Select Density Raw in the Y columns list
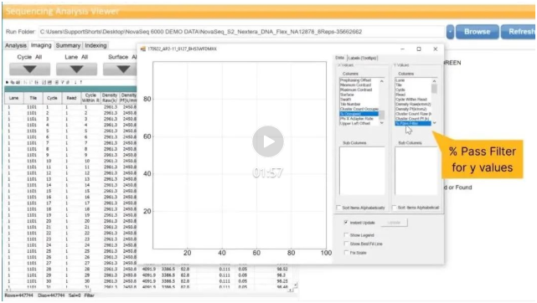The image size is (537, 303). point(413,104)
